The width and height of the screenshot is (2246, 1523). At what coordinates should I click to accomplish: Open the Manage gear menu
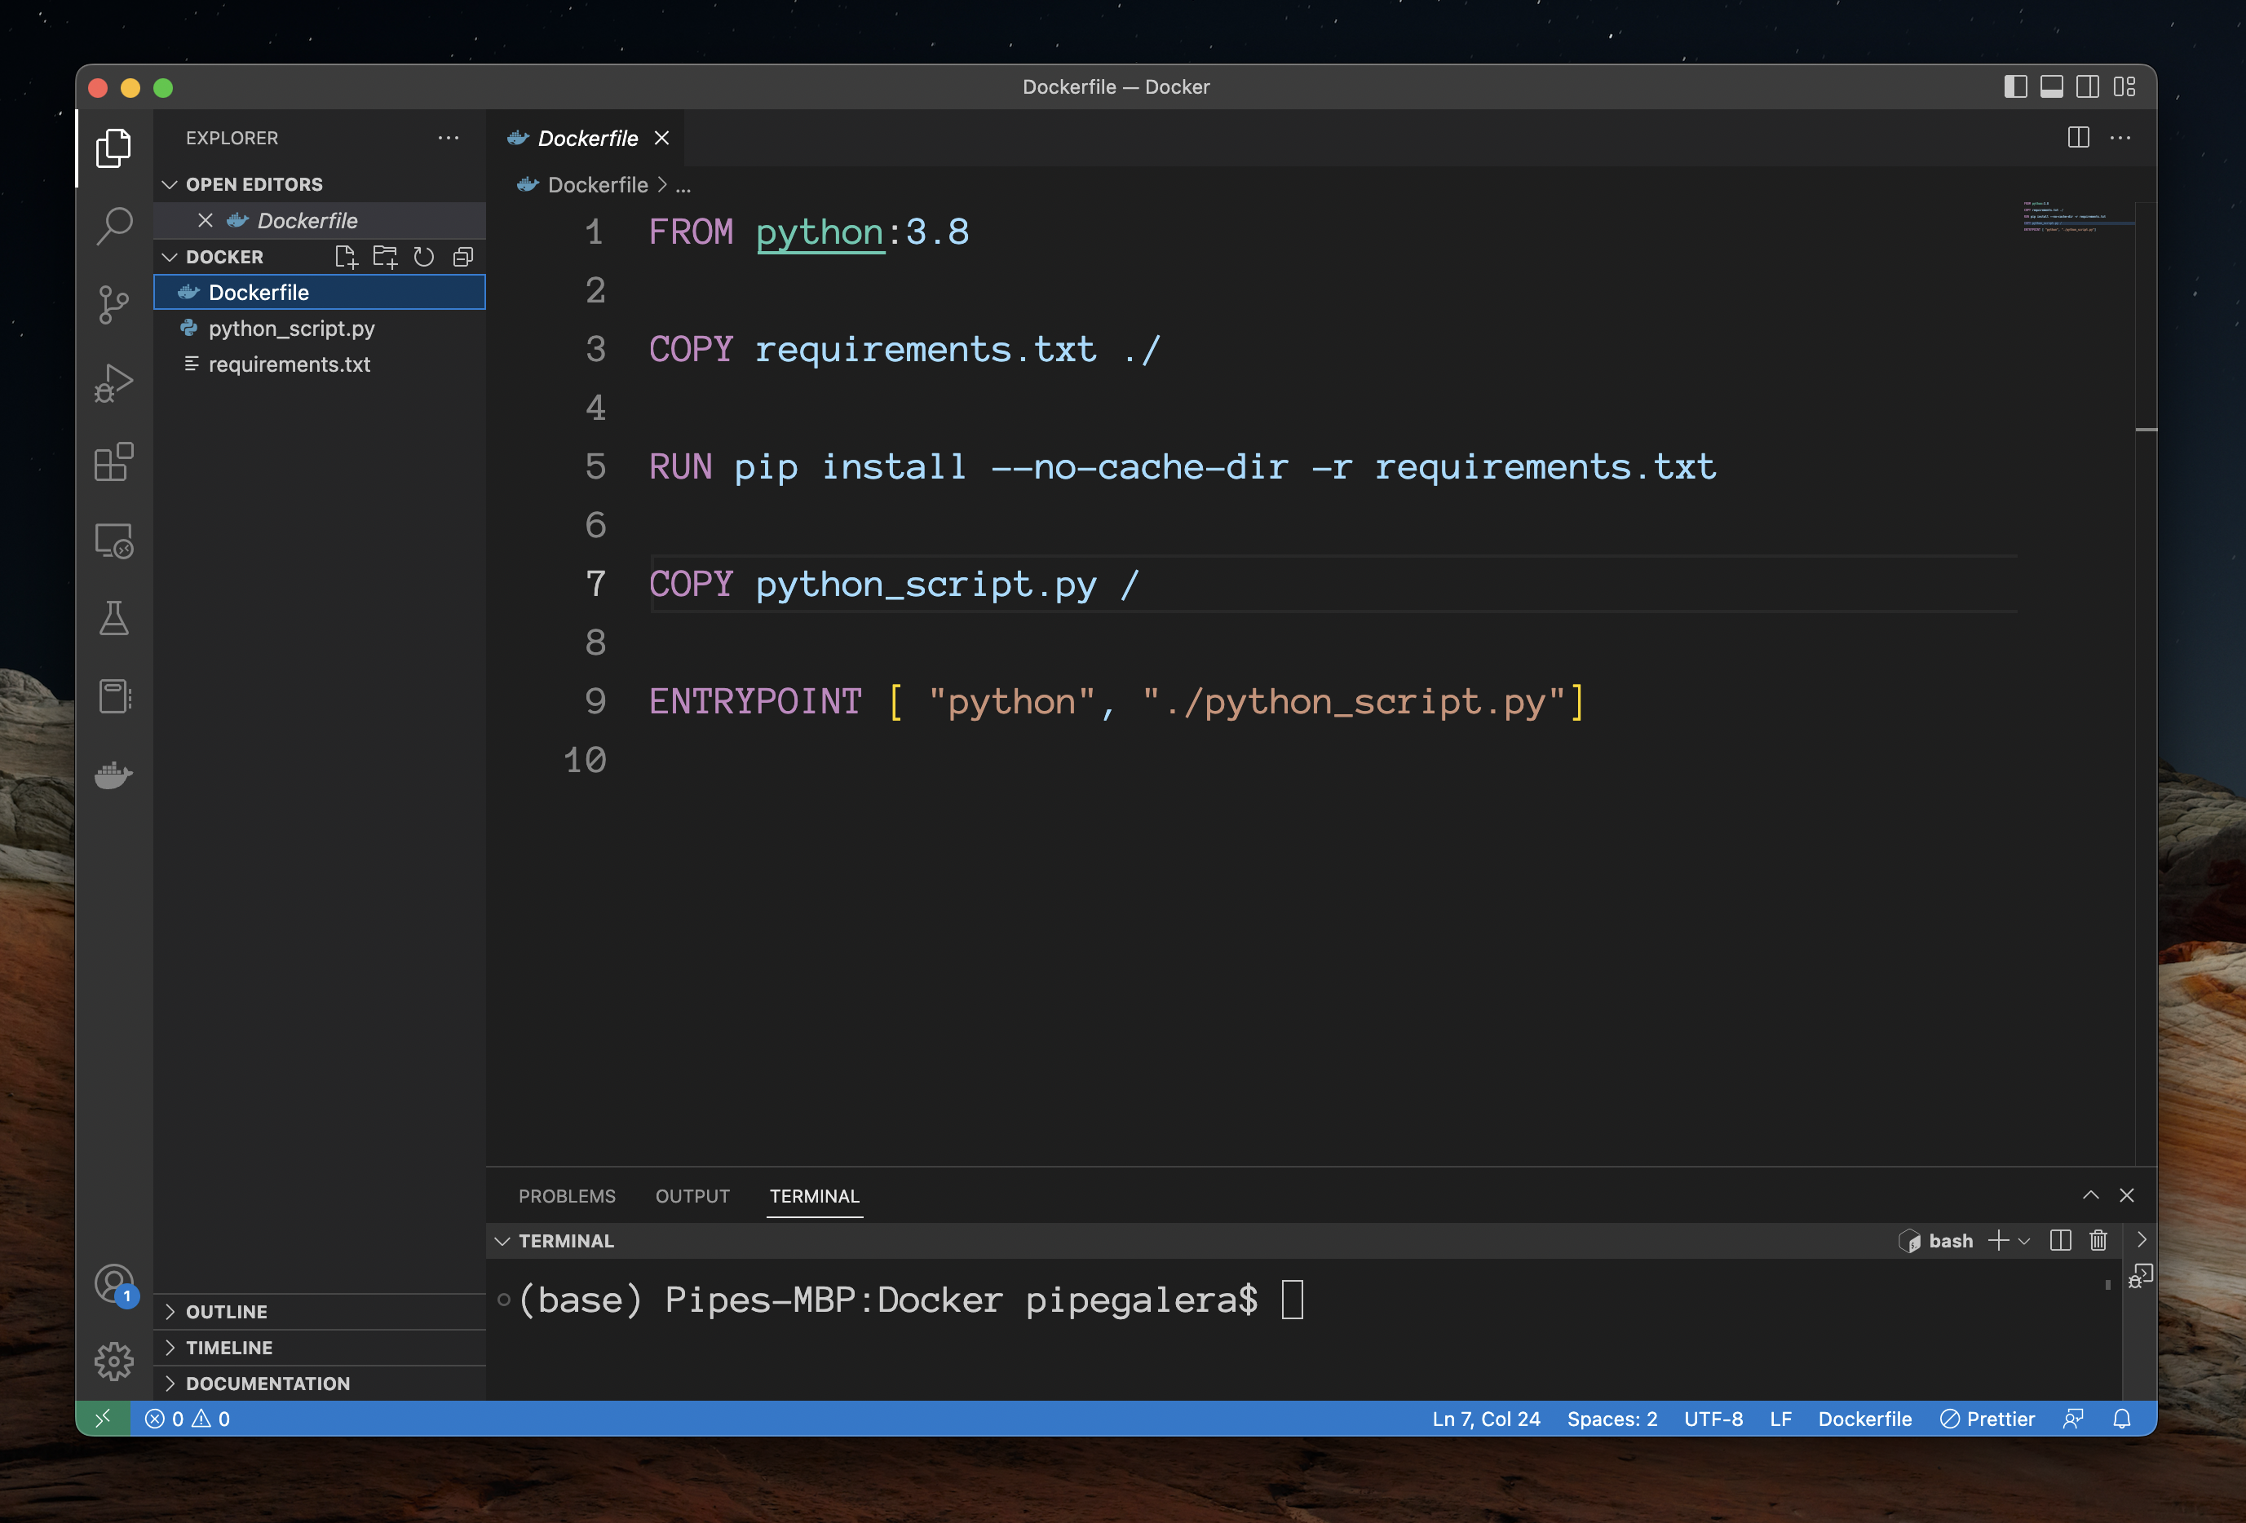(114, 1362)
